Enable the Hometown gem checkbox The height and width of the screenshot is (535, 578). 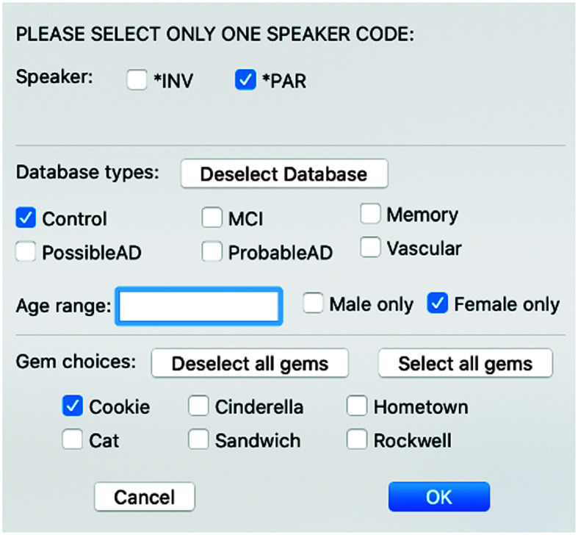[357, 406]
